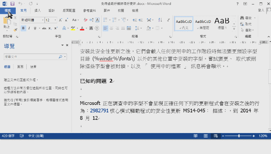This screenshot has width=271, height=154.
Task: Click the Redo icon in title bar
Action: pos(31,4)
